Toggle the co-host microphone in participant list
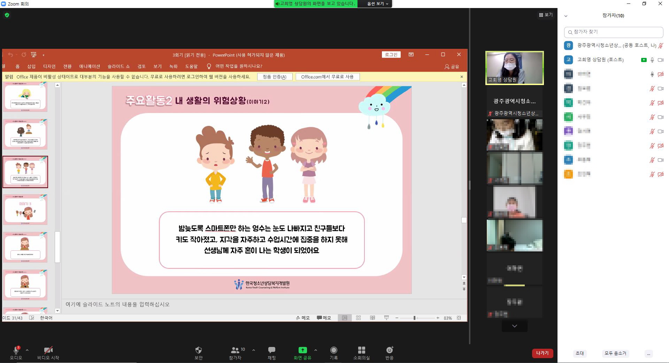 point(660,46)
